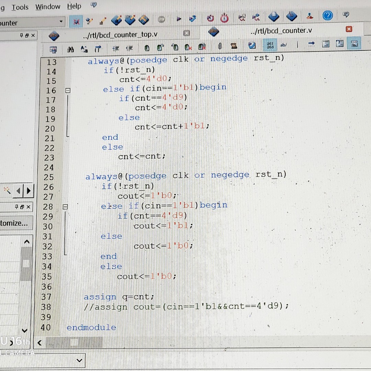
Task: Open Settings from the main toolbar
Action: [x=89, y=21]
